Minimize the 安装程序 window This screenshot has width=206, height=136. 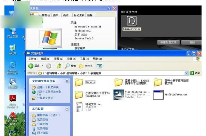click(x=189, y=53)
